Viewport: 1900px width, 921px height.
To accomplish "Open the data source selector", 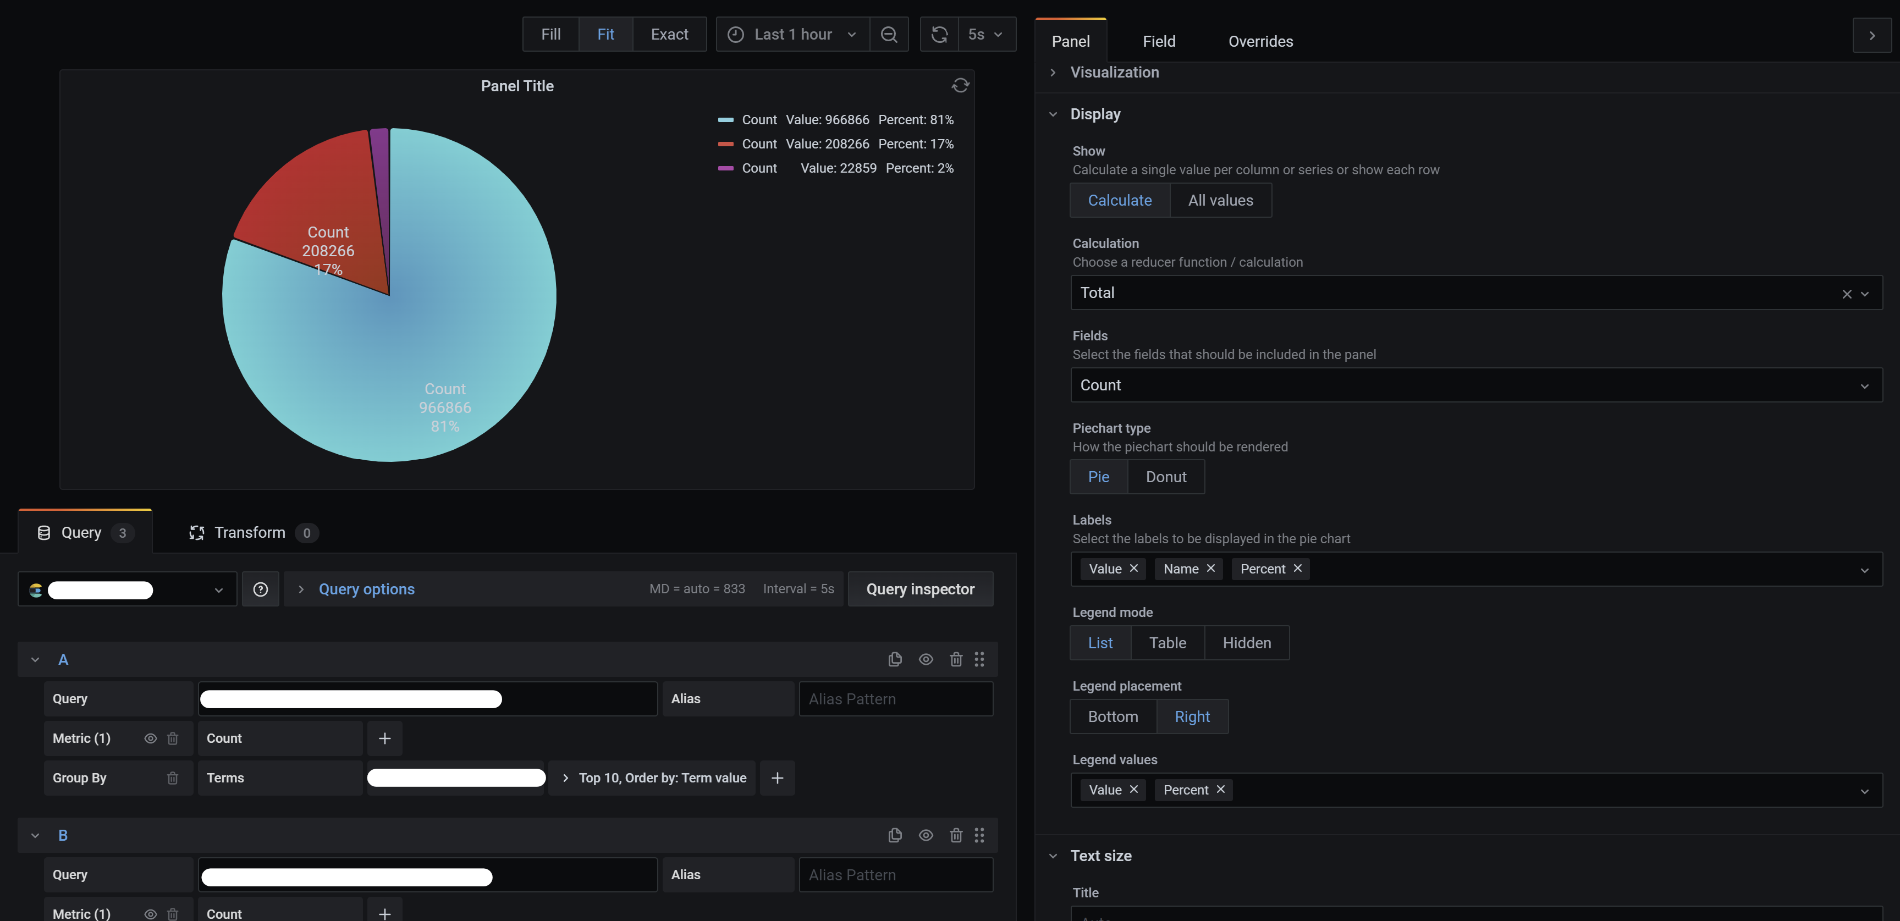I will pos(126,588).
